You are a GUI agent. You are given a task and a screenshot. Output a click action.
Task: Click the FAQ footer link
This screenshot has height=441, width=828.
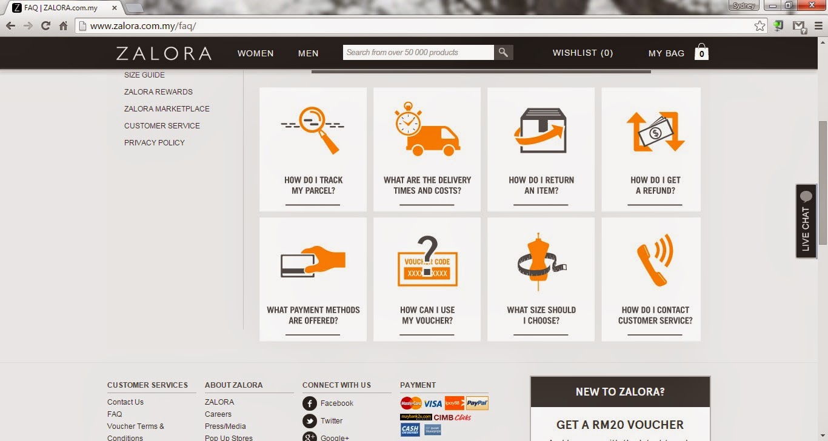[x=115, y=414]
